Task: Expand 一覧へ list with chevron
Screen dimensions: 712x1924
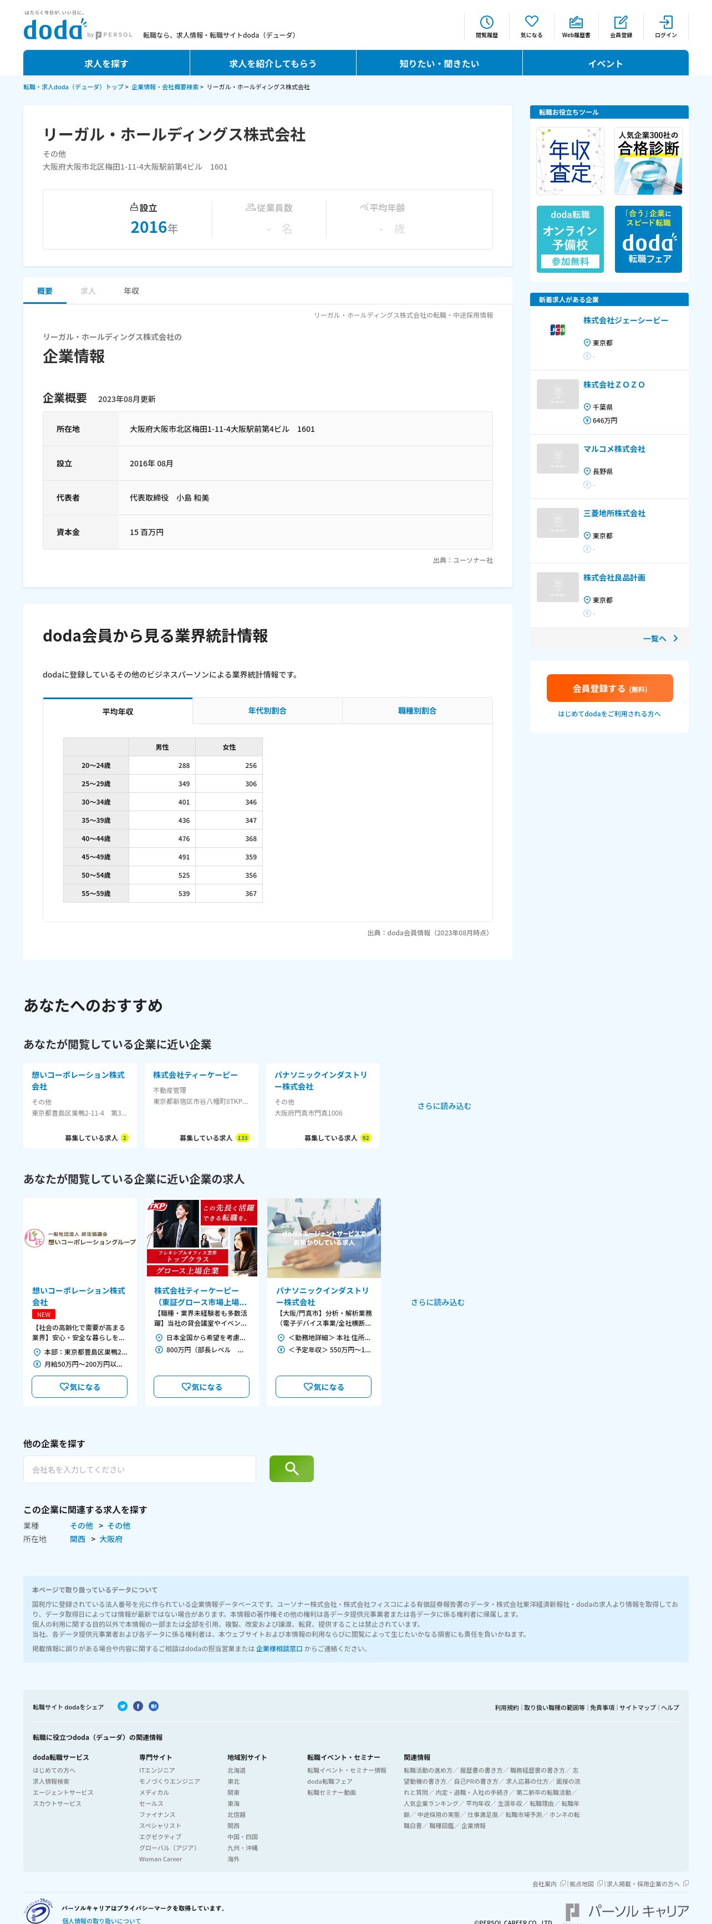Action: [x=660, y=639]
